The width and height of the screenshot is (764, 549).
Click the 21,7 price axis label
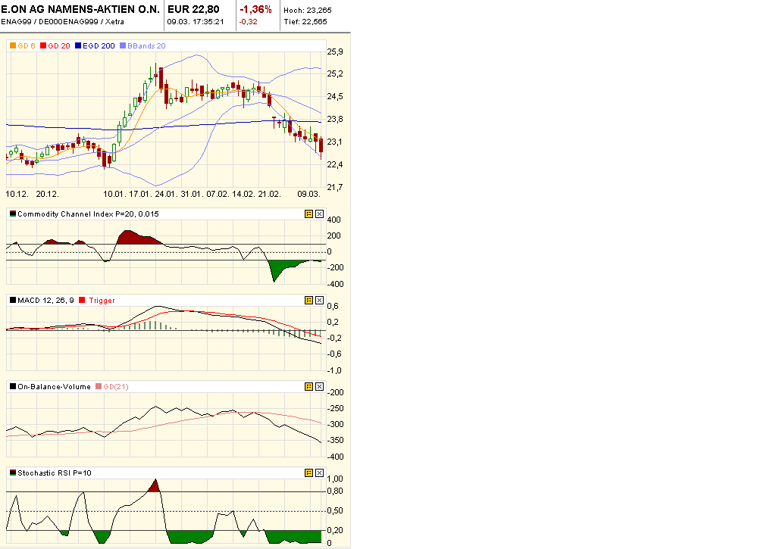pyautogui.click(x=335, y=187)
